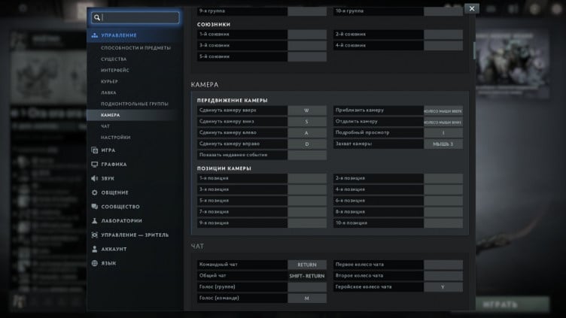
Task: Select the Чат item in sidebar
Action: click(105, 126)
